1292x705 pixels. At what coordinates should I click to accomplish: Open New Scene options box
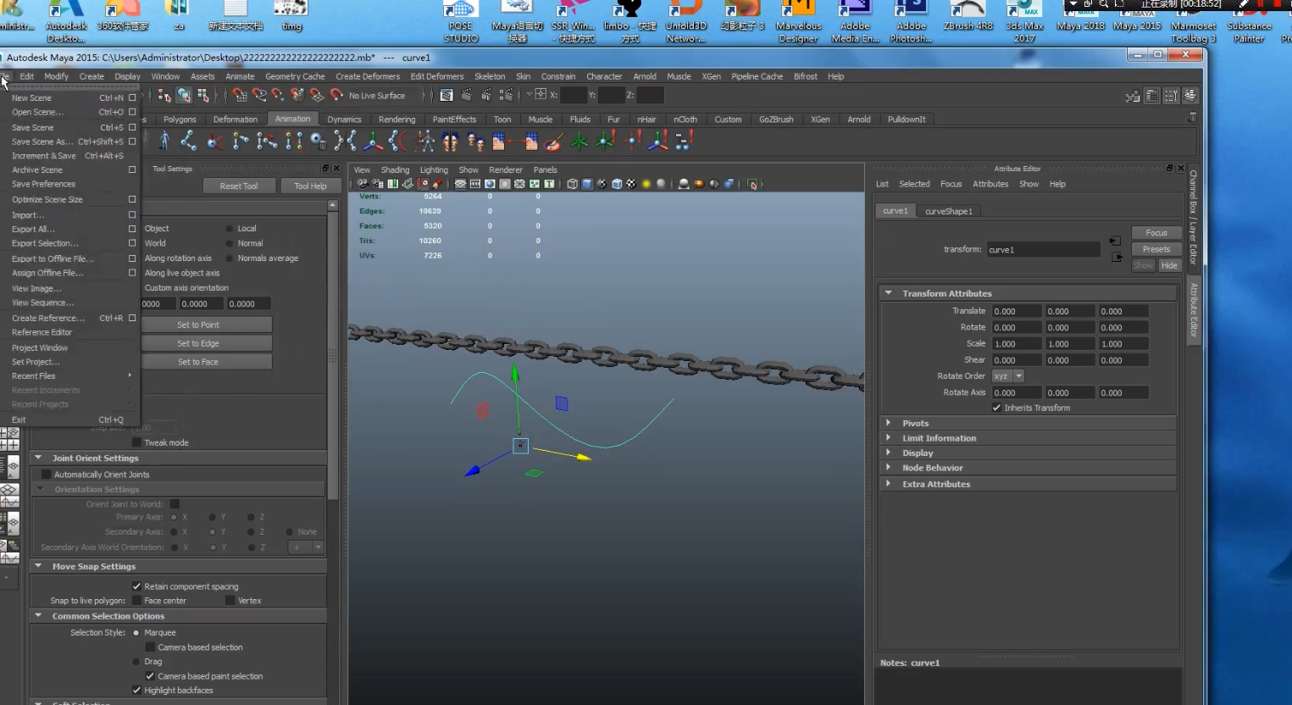[132, 97]
